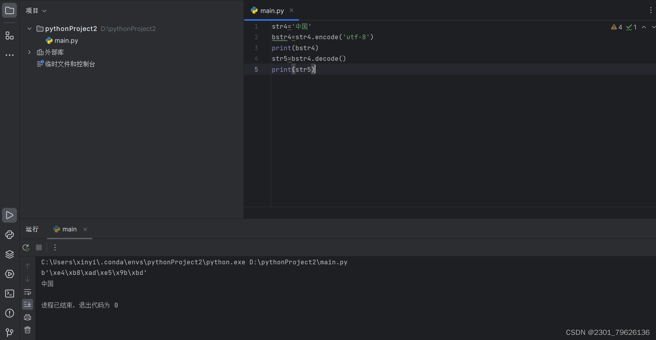Clear console with the trash icon

click(27, 330)
